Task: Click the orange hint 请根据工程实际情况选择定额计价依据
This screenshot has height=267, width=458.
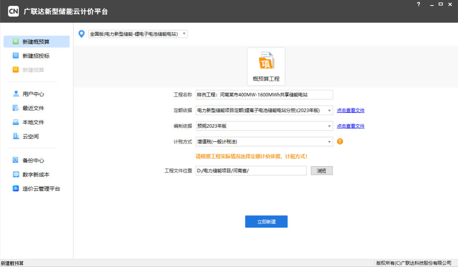Action: pyautogui.click(x=252, y=157)
